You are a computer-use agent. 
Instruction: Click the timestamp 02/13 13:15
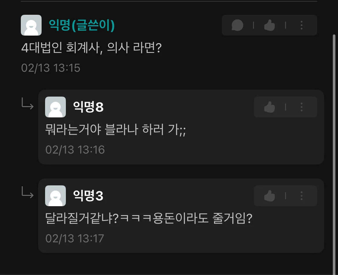click(51, 68)
